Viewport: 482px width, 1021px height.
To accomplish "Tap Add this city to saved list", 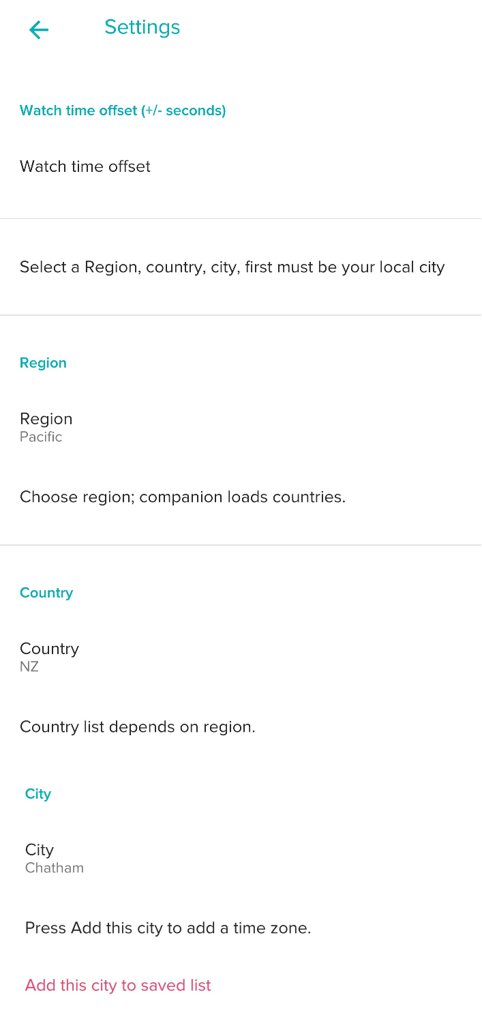I will point(117,985).
